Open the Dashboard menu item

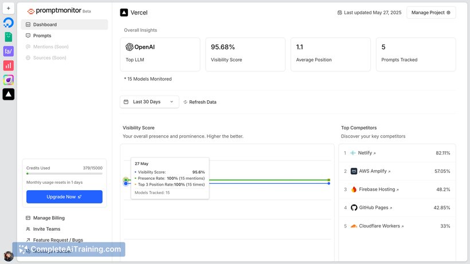click(x=64, y=25)
